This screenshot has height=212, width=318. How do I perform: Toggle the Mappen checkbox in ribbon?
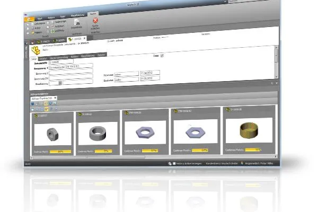tap(28, 33)
